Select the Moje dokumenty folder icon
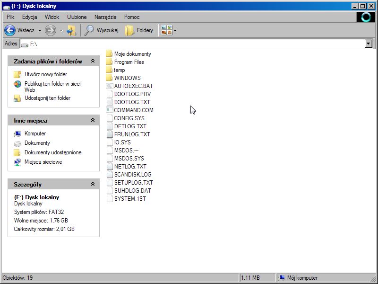Image resolution: width=378 pixels, height=284 pixels. (109, 53)
